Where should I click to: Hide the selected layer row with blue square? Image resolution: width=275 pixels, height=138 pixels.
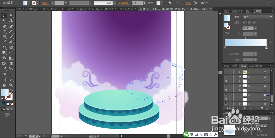[x=226, y=95]
